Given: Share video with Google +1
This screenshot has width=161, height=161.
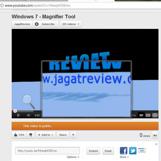Looking at the screenshot, I should click(142, 150).
